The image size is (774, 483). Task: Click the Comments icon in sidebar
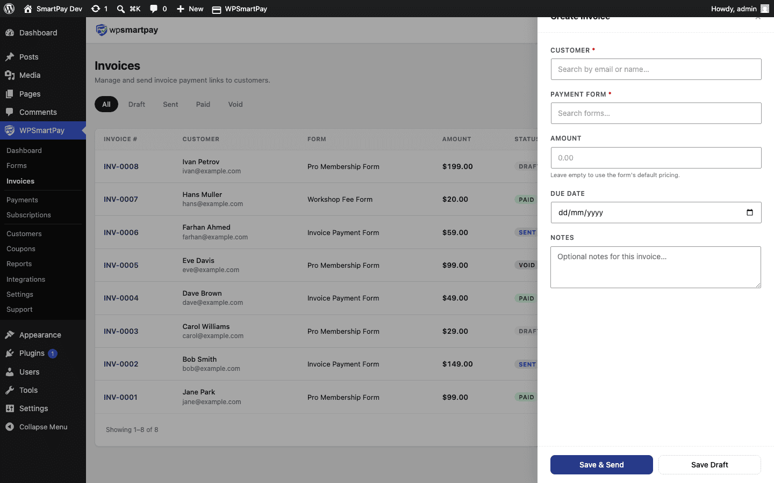tap(10, 112)
